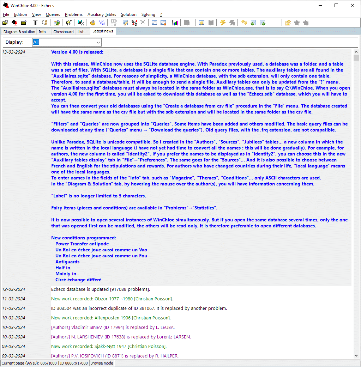
Task: Click 'Echecs database is updated [917088 problems].'
Action: tap(101, 289)
